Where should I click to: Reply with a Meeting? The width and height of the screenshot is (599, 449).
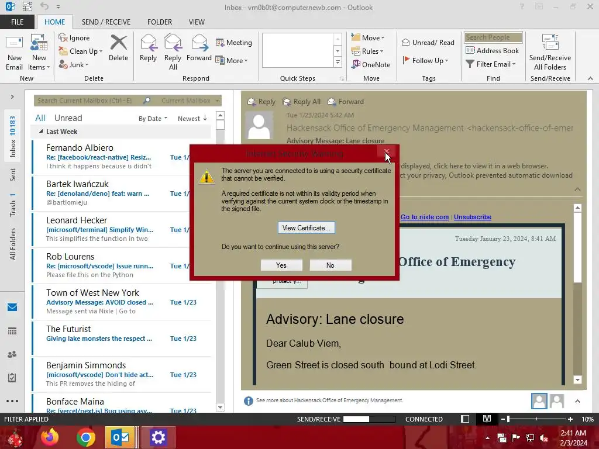[x=233, y=42]
